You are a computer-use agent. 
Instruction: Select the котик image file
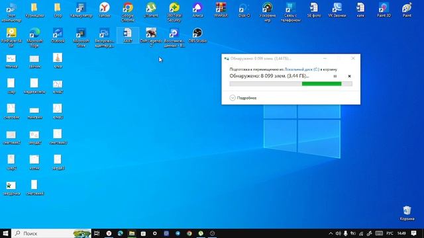point(34,162)
